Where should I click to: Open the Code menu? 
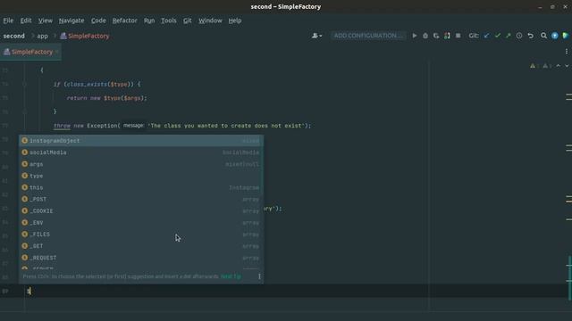(x=98, y=21)
